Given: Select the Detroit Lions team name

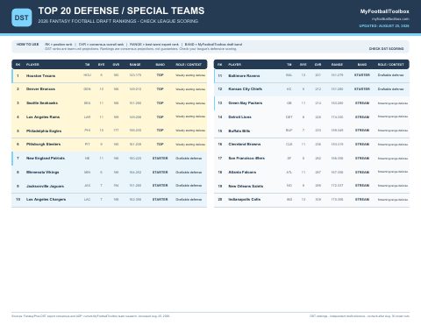Looking at the screenshot, I should (x=239, y=117).
